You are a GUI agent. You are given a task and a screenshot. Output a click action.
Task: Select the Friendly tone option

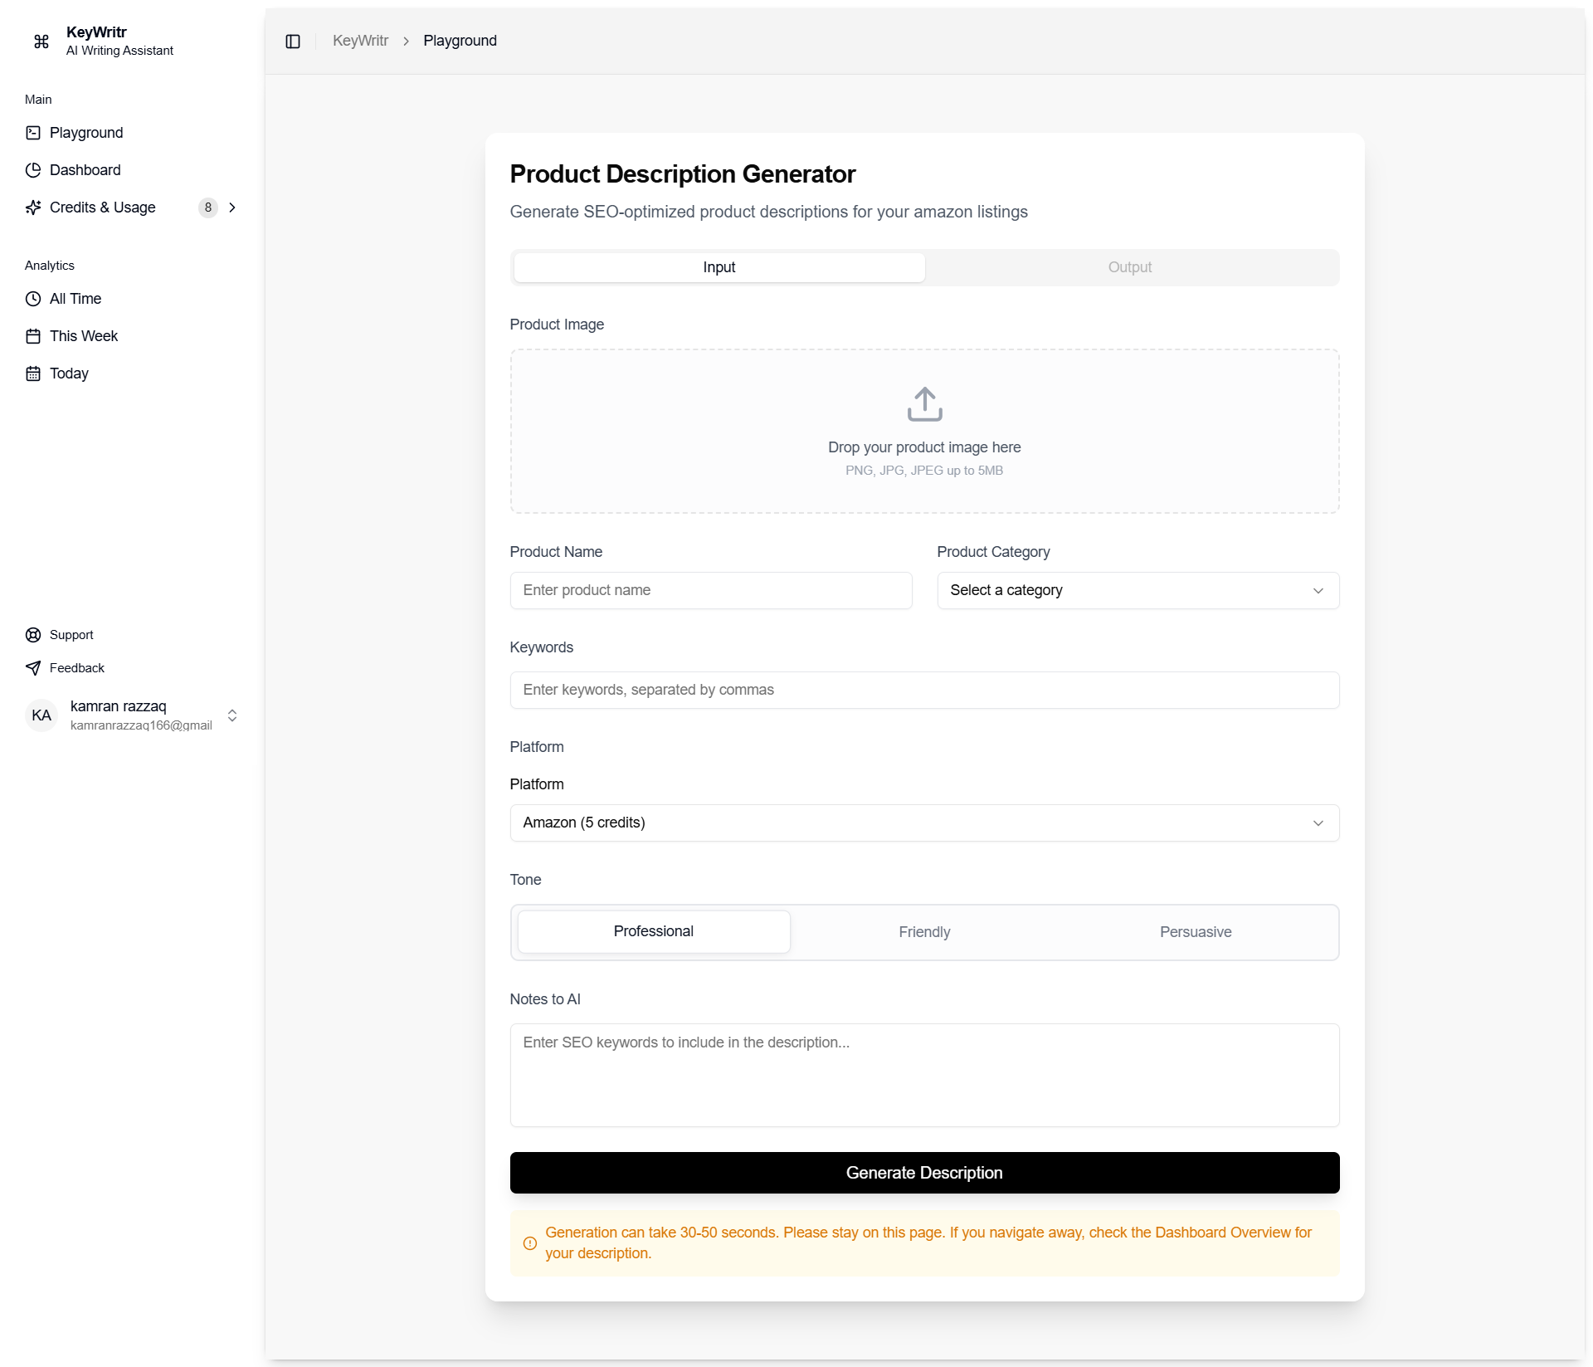click(924, 932)
